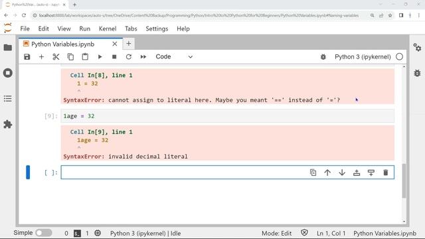Insert a cell above the active cell

point(357,173)
